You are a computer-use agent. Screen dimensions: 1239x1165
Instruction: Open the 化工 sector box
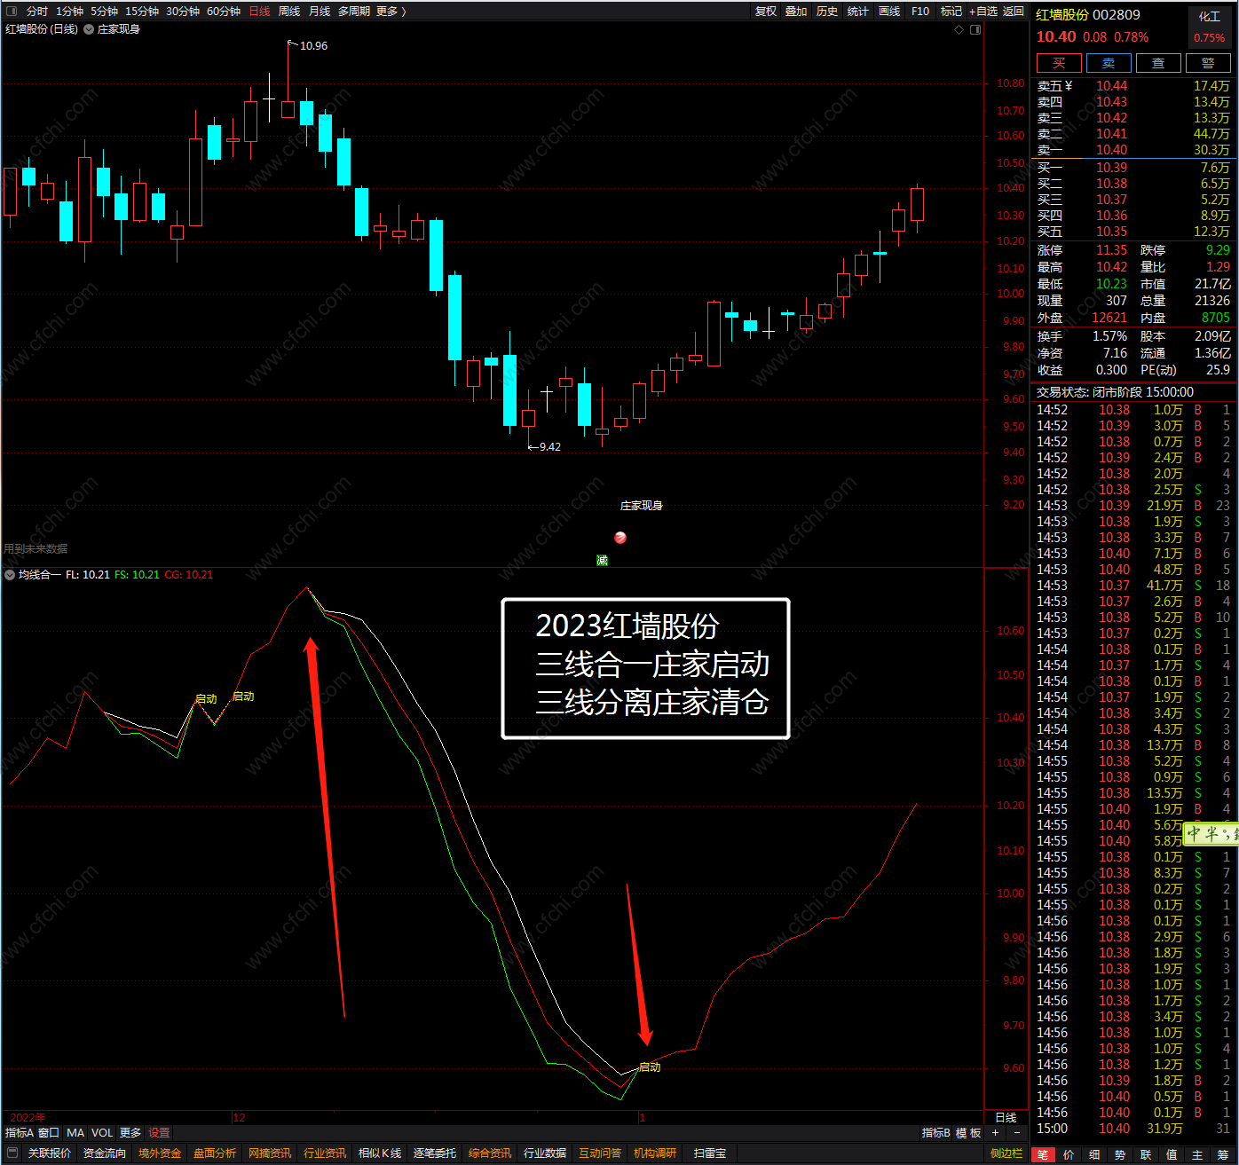tap(1210, 27)
